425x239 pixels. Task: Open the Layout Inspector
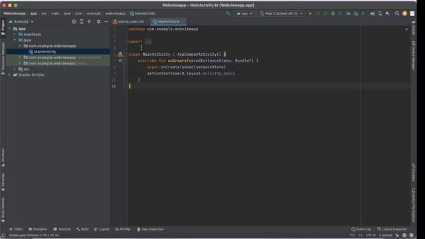pyautogui.click(x=392, y=229)
